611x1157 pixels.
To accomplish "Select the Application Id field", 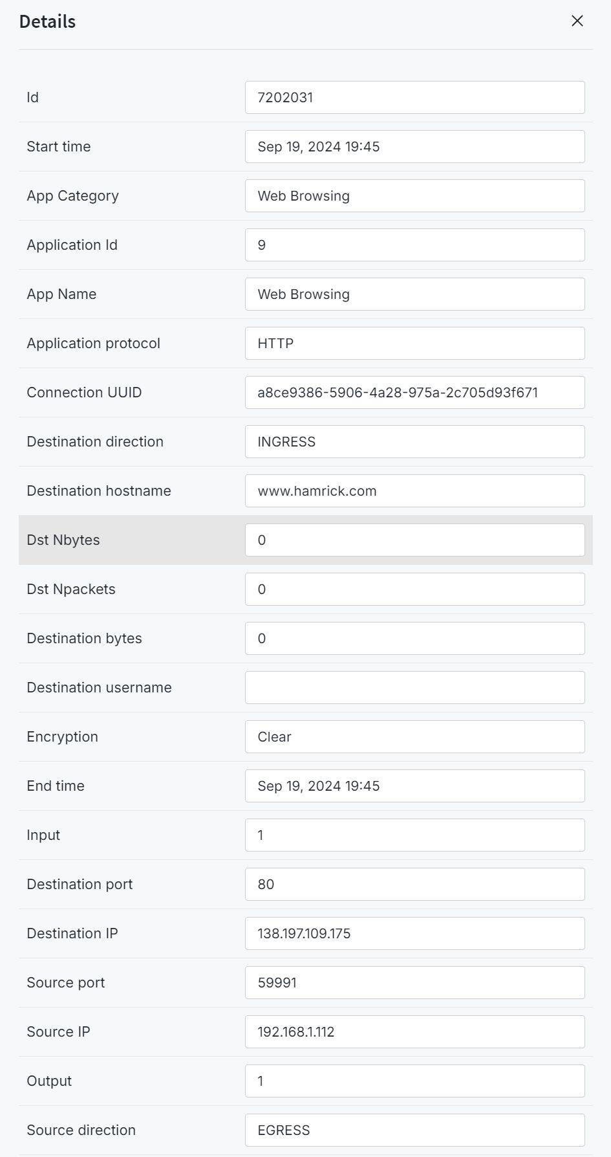I will (415, 245).
